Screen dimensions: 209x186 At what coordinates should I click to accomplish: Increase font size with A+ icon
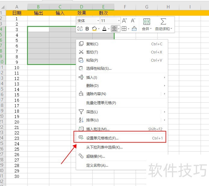coord(124,21)
